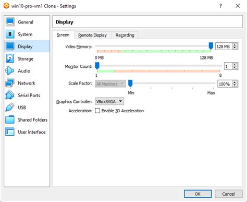The image size is (247, 202).
Task: Select the Shared Folders icon
Action: tap(10, 120)
